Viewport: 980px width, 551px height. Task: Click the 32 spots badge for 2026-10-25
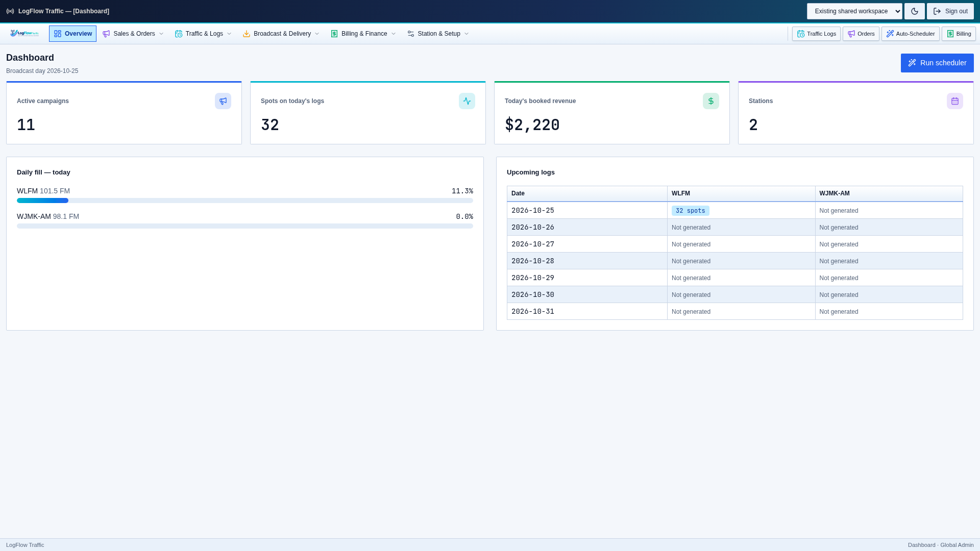point(690,211)
